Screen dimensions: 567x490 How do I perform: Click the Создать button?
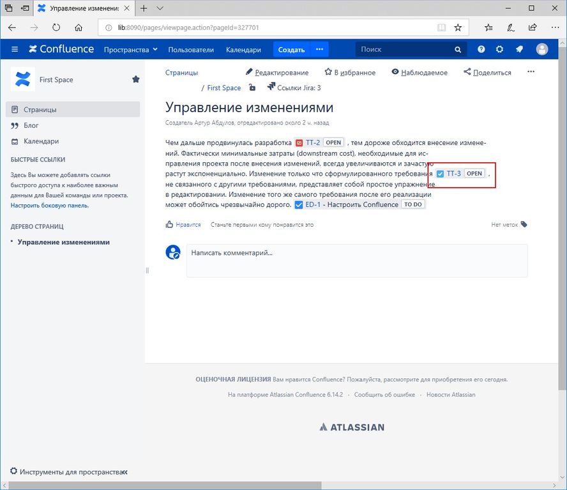[291, 50]
